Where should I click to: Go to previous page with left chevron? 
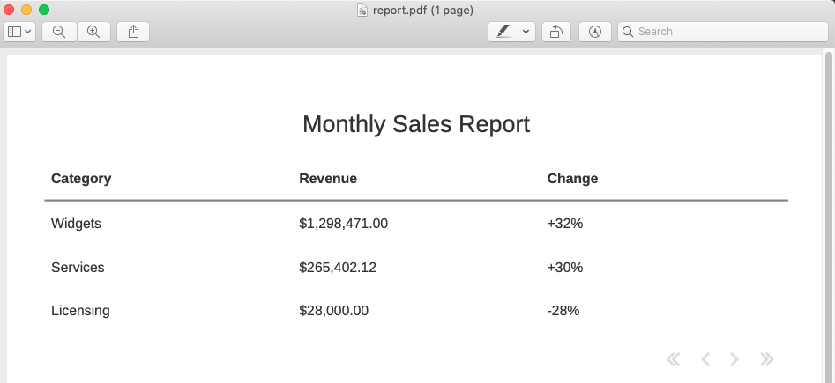705,359
